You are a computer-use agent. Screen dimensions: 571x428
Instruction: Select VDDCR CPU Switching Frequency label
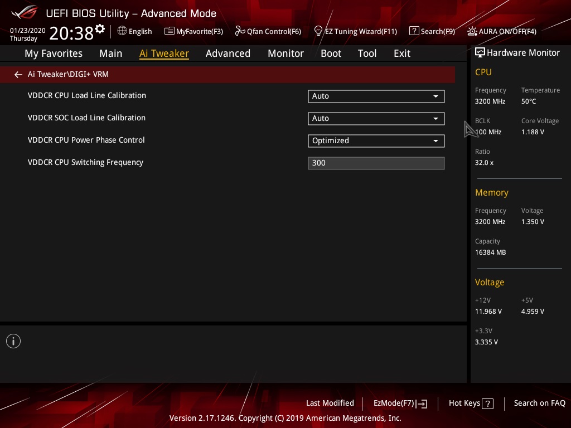tap(85, 162)
